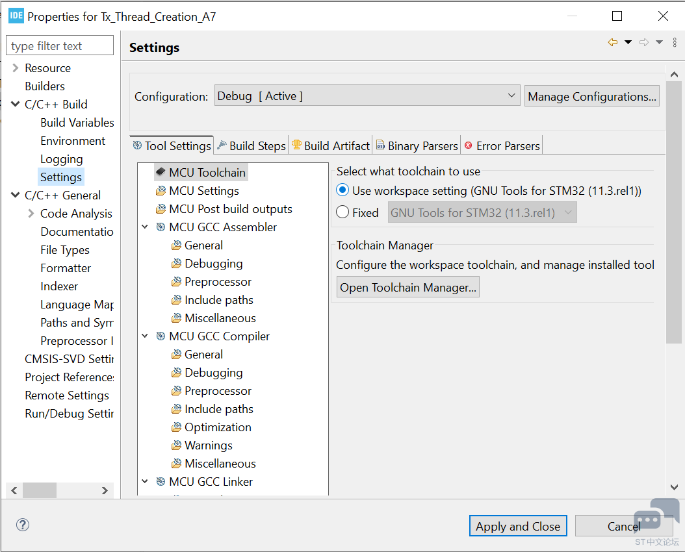Select Use workspace setting radio button

(342, 190)
